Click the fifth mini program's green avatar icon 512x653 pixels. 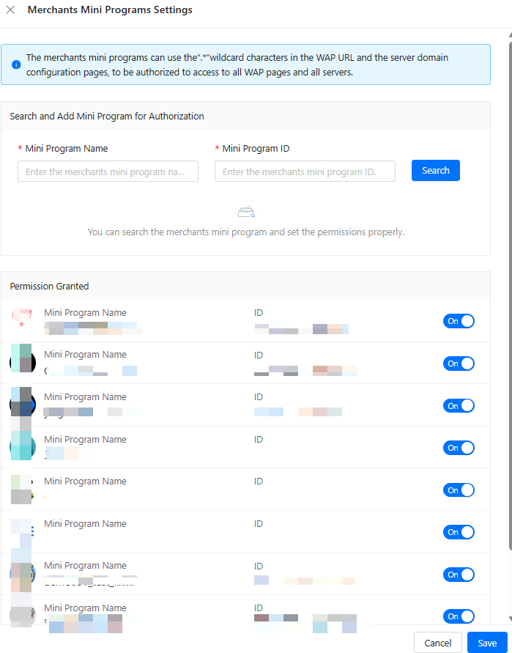21,489
